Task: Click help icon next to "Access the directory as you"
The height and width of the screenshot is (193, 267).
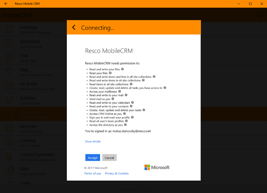Action: 126,125
